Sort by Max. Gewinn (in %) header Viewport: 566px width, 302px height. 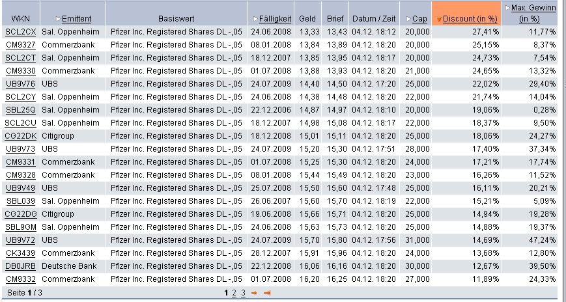coord(533,13)
